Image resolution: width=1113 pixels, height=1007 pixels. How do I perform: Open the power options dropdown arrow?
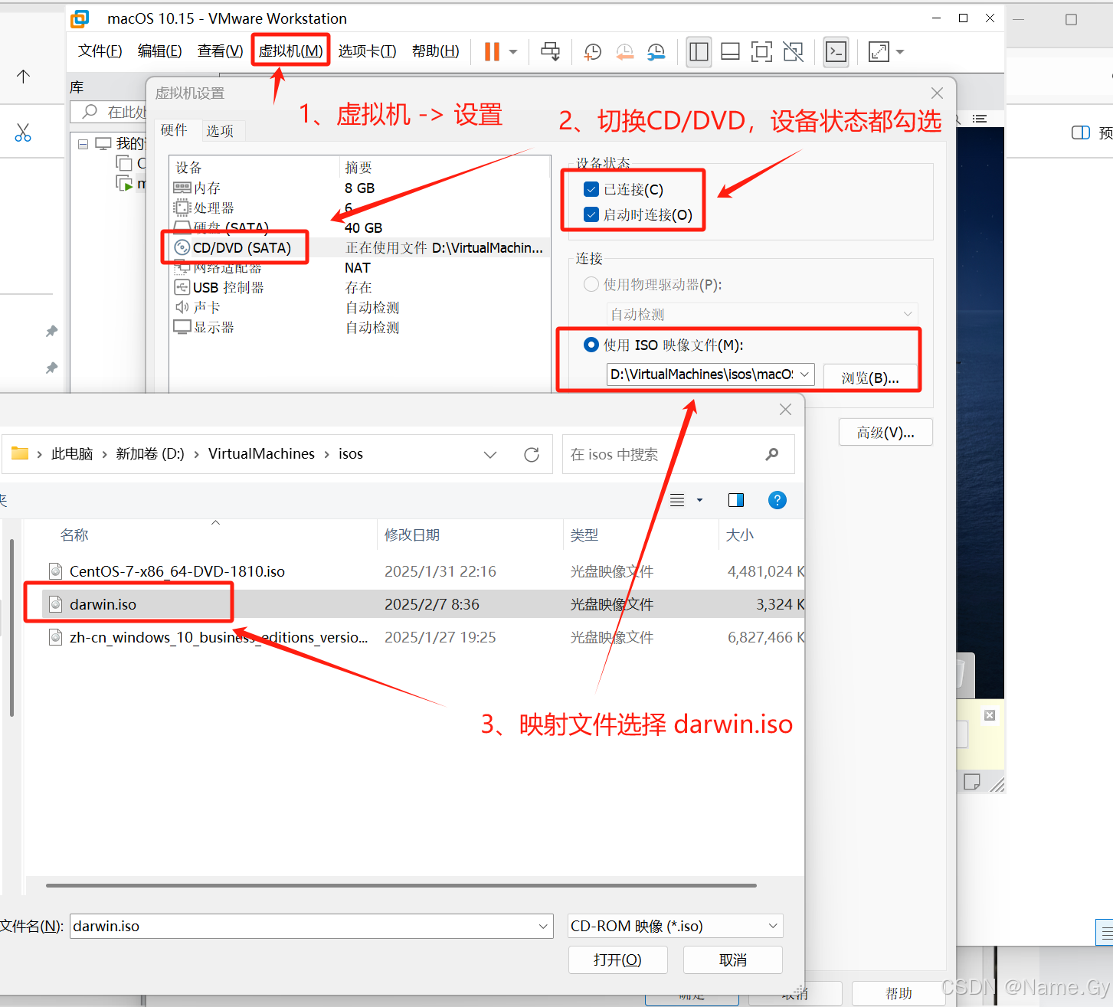(513, 52)
